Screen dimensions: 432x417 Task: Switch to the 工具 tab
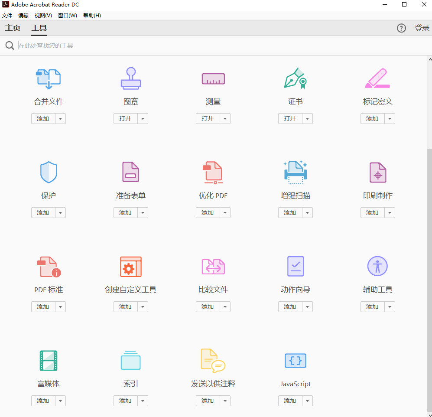click(39, 28)
